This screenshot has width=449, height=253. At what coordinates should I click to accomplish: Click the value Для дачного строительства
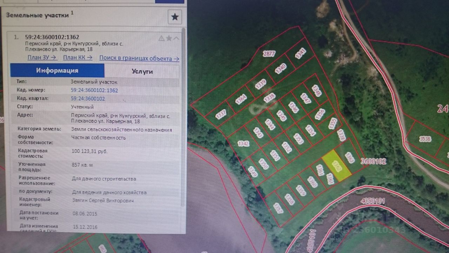103,179
